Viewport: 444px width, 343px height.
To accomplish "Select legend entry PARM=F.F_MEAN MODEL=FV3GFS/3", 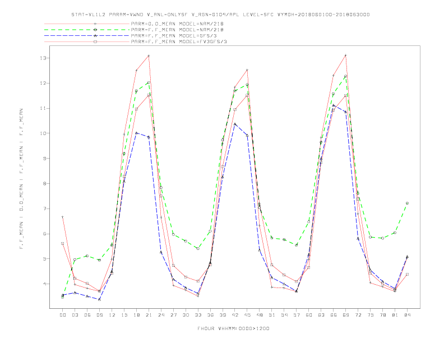I will (179, 41).
